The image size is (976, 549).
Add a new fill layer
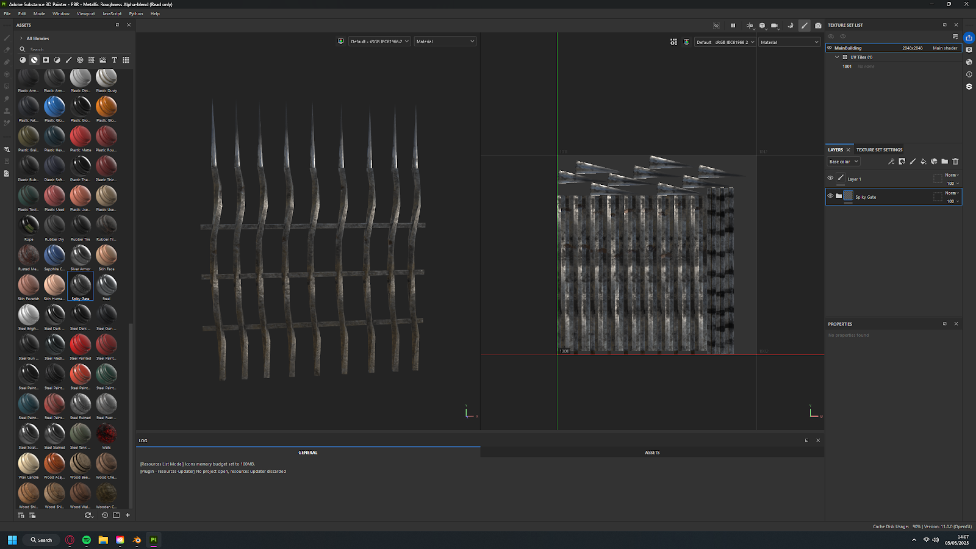point(923,162)
